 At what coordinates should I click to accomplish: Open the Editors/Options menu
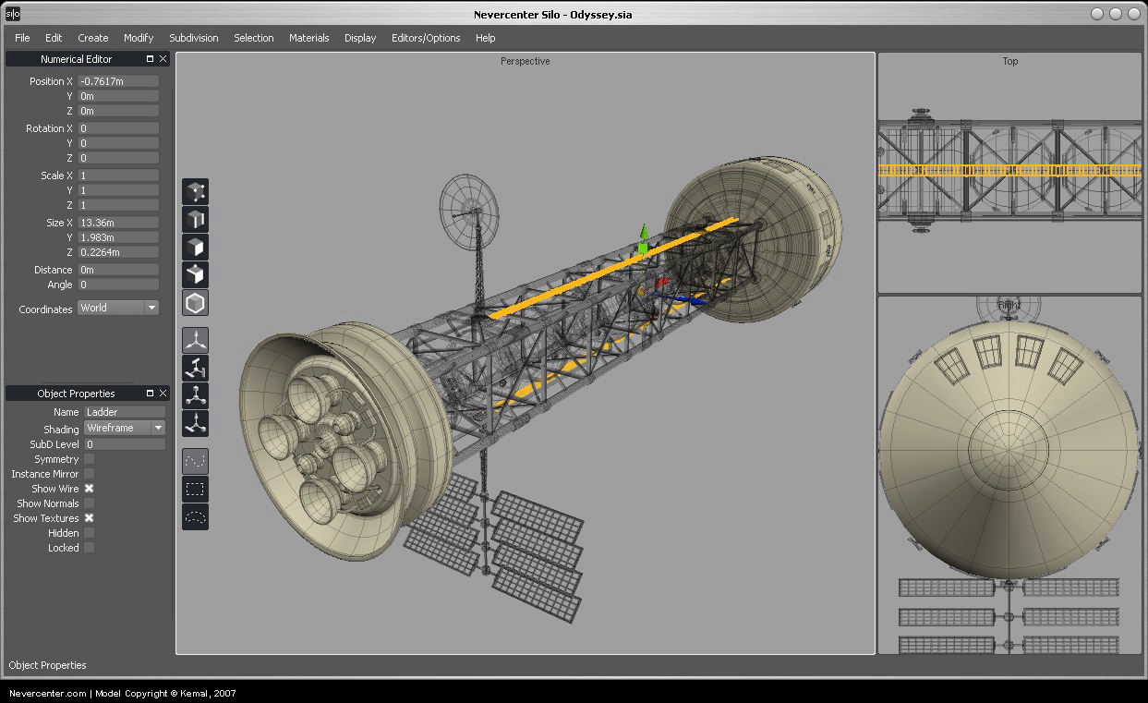click(x=426, y=38)
